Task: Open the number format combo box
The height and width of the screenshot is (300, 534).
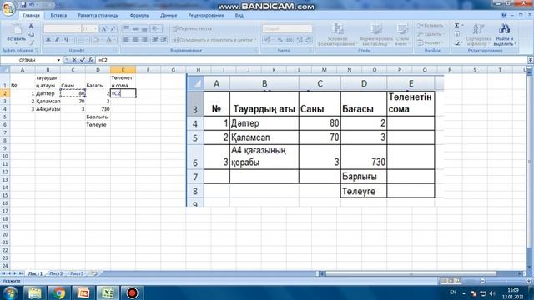Action: click(x=287, y=29)
